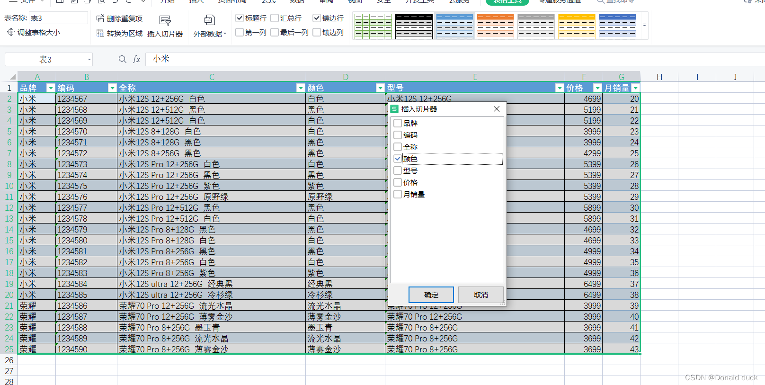Toggle the 最后一列 checkbox
This screenshot has width=765, height=385.
point(275,32)
